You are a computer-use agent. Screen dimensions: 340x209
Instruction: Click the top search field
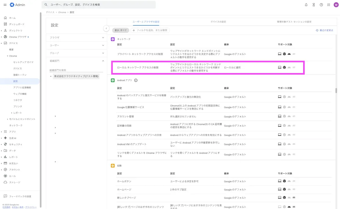99,5
